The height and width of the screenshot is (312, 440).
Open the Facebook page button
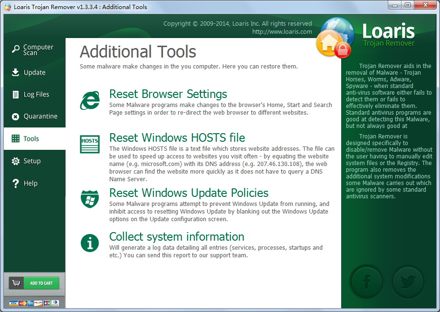click(366, 282)
